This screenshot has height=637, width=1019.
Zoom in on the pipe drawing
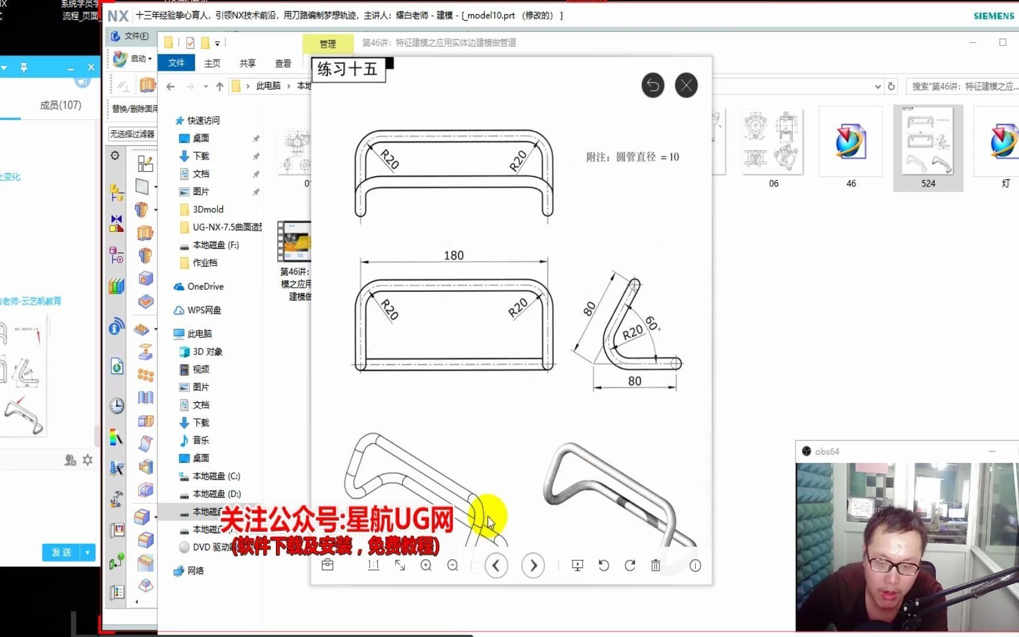[x=426, y=565]
